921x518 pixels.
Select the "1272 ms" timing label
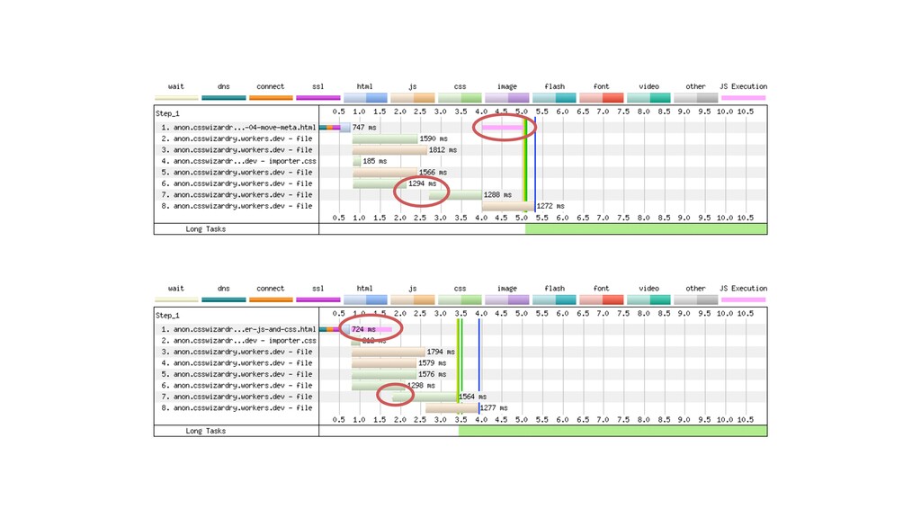(550, 206)
